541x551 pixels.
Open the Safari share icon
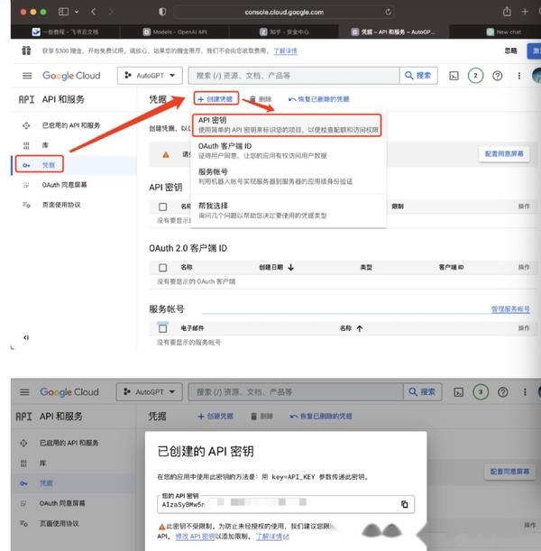507,12
